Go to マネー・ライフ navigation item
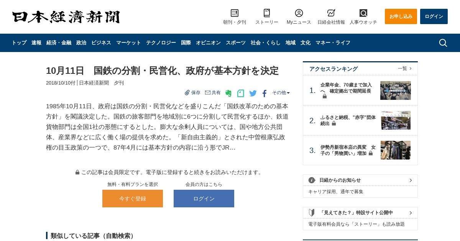This screenshot has width=460, height=241. (x=333, y=43)
